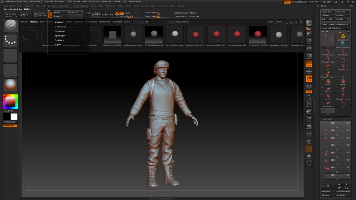Pick a color in the color picker square

[10, 102]
